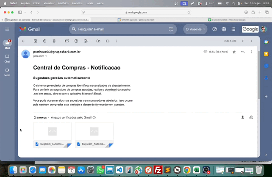This screenshot has width=272, height=177.
Task: Open Google Tasks side panel
Action: (266, 66)
